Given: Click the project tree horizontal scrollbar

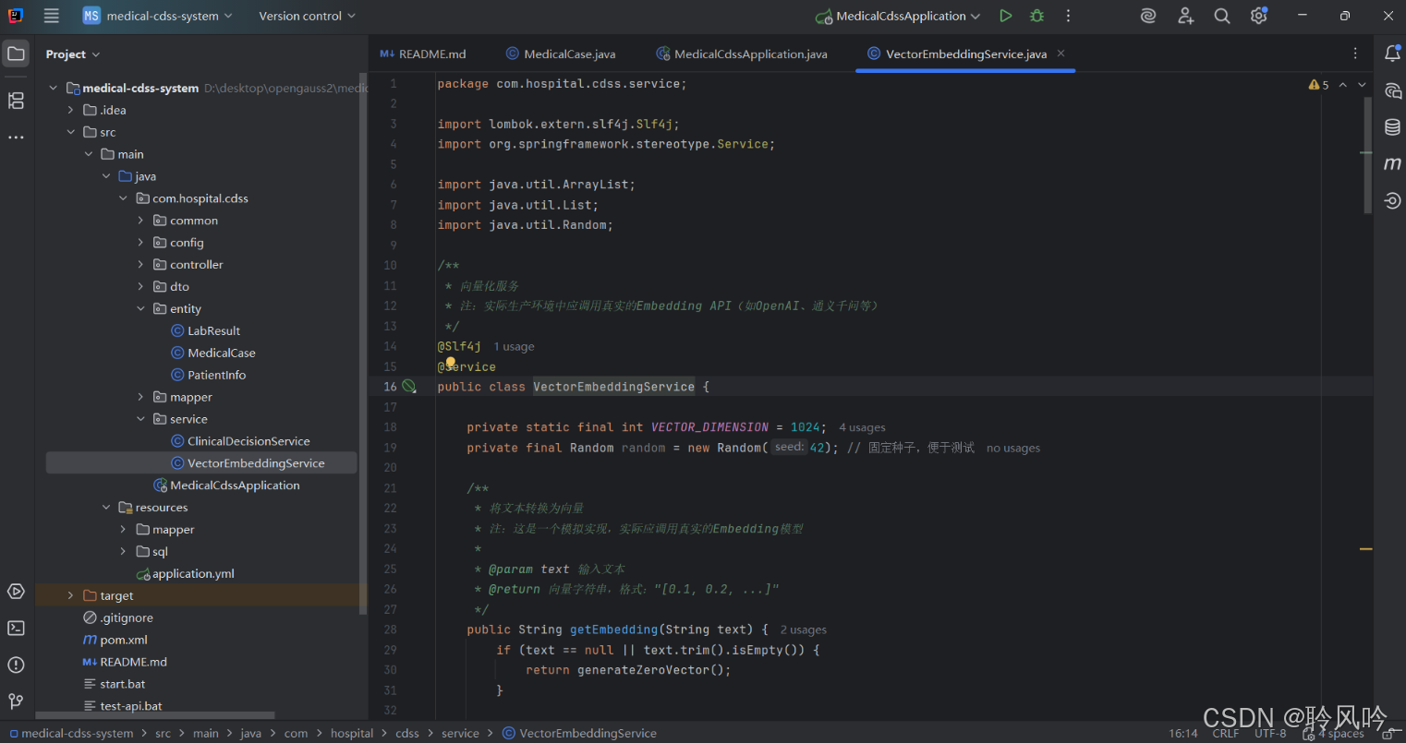Looking at the screenshot, I should (155, 715).
